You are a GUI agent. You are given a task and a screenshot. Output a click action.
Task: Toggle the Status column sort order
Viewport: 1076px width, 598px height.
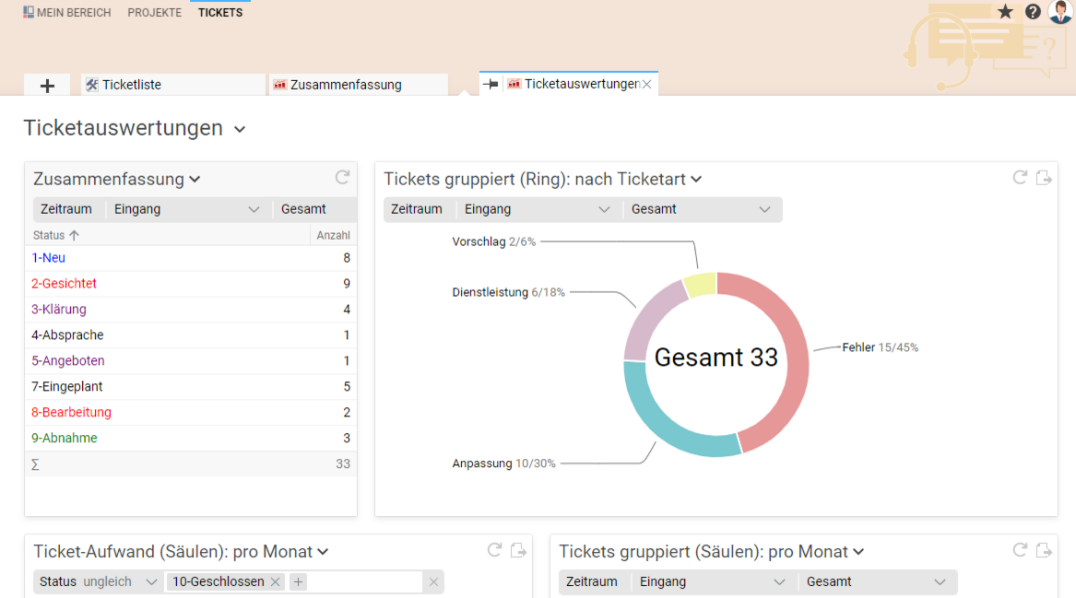click(52, 235)
